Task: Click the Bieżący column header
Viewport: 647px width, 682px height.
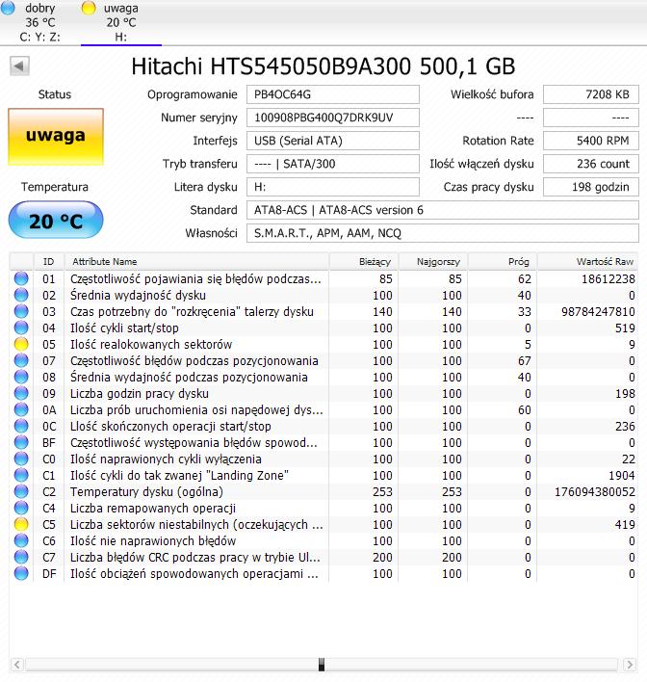Action: click(x=364, y=261)
